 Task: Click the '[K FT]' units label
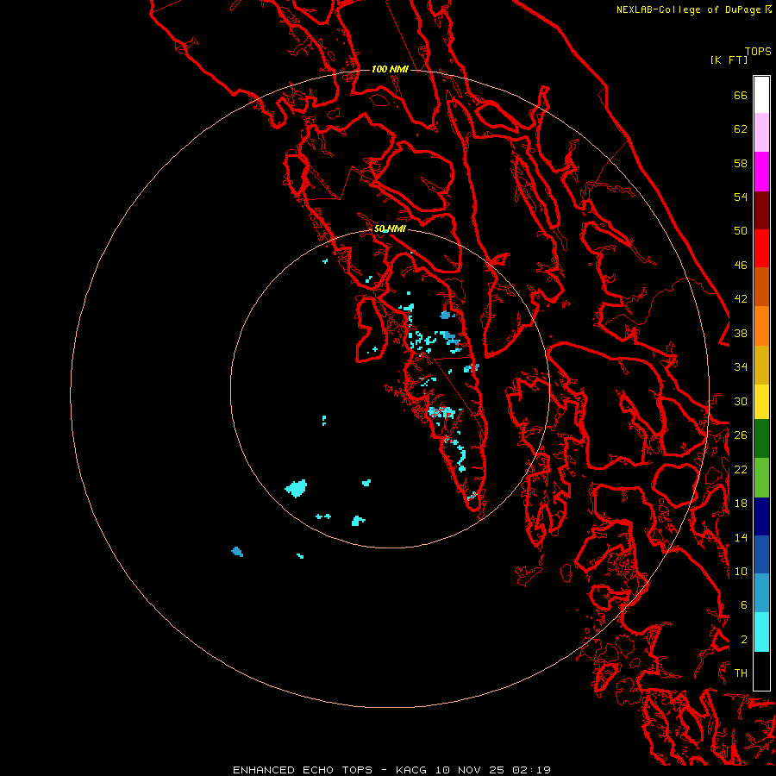tap(729, 59)
